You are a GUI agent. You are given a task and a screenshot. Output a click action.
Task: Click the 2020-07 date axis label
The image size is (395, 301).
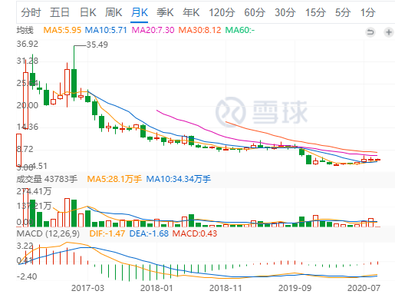(x=364, y=288)
